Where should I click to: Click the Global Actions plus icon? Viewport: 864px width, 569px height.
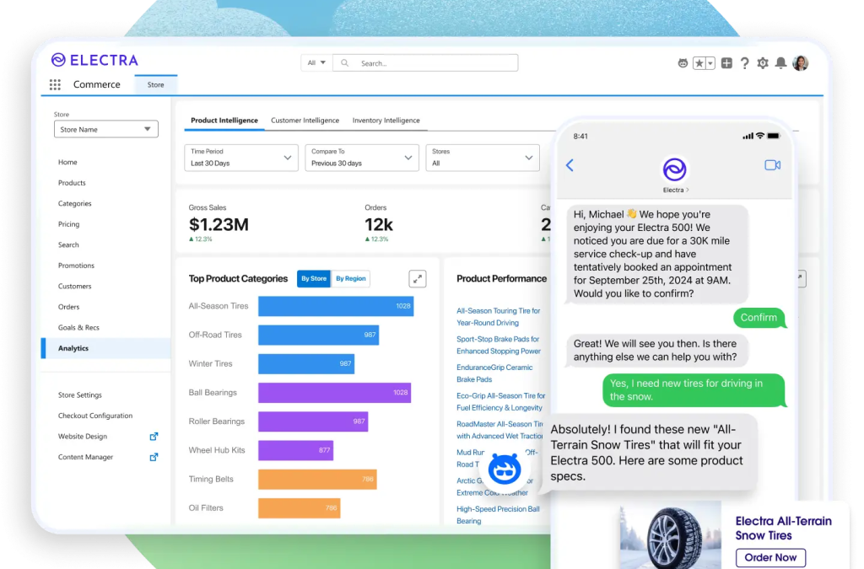point(726,62)
